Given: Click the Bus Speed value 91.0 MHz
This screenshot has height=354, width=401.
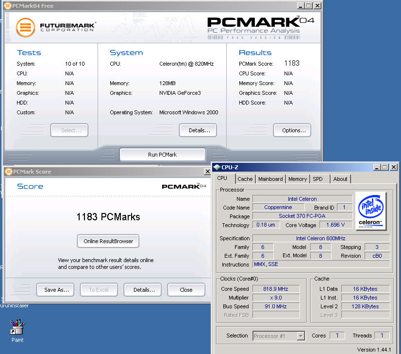Looking at the screenshot, I should [x=276, y=306].
